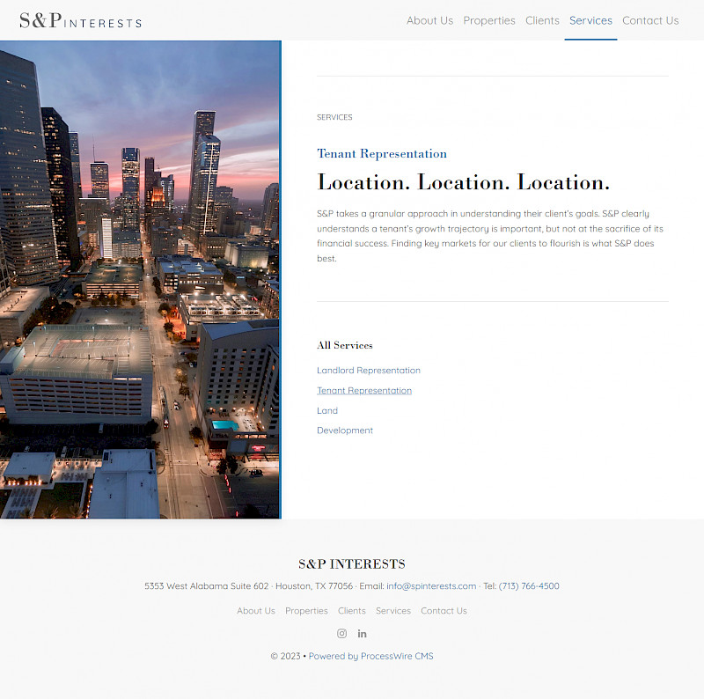Image resolution: width=704 pixels, height=699 pixels.
Task: Open About Us in top navigation
Action: coord(429,20)
